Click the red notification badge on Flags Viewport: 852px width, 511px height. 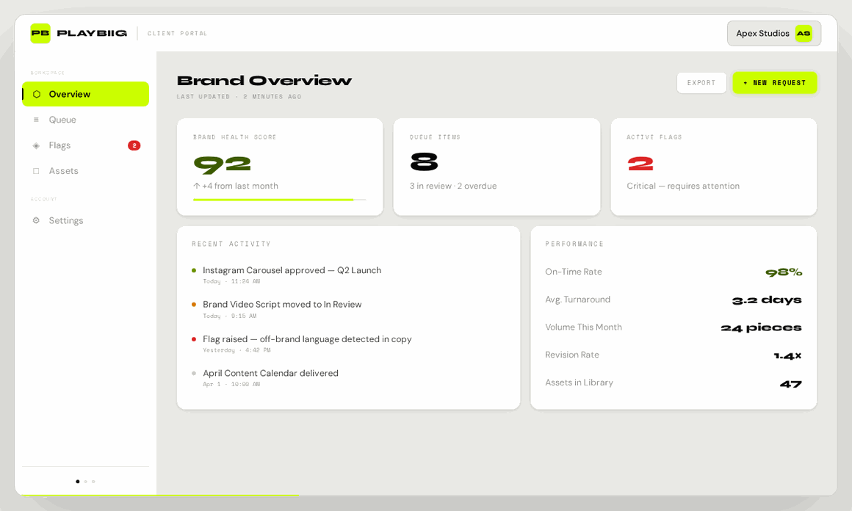point(134,145)
